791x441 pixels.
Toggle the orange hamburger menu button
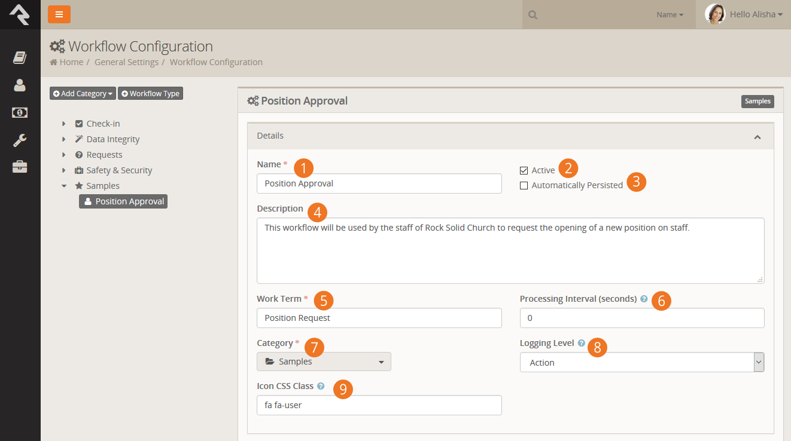(x=59, y=14)
